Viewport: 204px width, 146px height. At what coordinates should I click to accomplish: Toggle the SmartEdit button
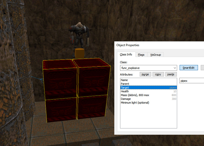point(189,68)
